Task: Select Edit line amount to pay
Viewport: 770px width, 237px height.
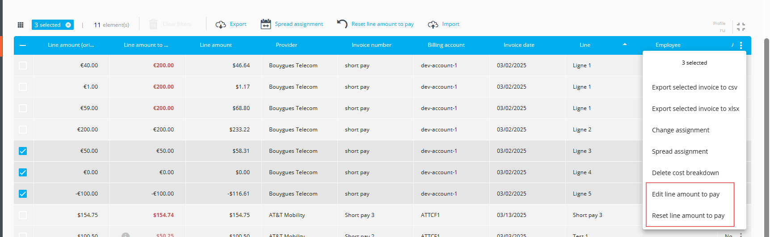Action: pos(686,194)
